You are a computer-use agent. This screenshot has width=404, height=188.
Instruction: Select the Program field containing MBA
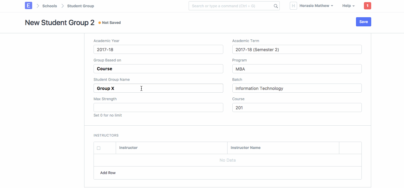(x=297, y=69)
